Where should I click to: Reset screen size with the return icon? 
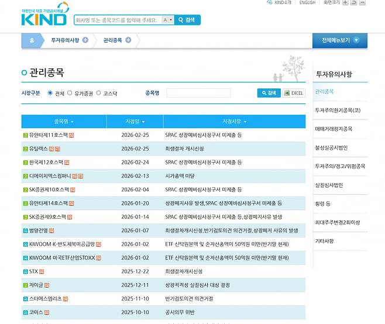[353, 3]
